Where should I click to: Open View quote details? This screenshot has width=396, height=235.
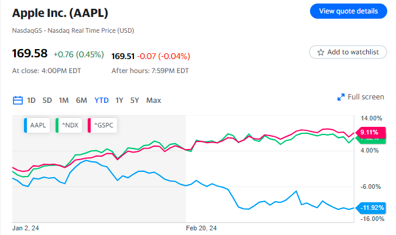[x=348, y=11]
